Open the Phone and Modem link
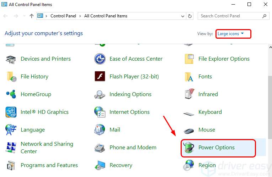Screen dimensions: 272x177 pyautogui.click(x=133, y=148)
